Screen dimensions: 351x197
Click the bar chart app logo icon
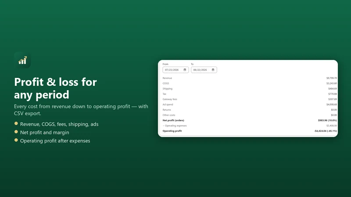tap(22, 60)
